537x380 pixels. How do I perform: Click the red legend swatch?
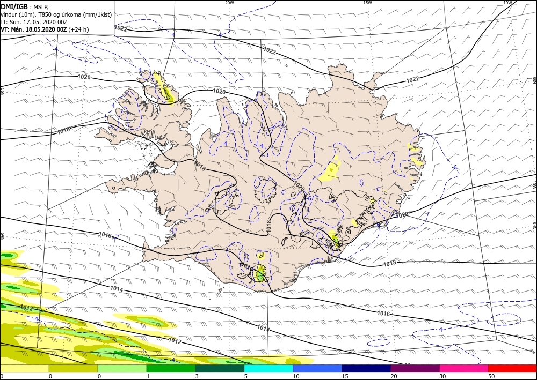click(512, 368)
